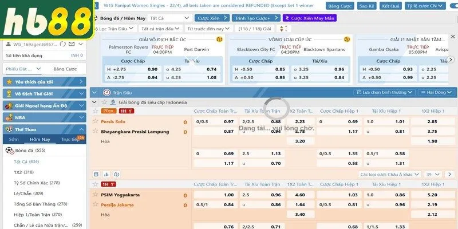Star the second 1H match header row
The image size is (458, 229).
[95, 184]
